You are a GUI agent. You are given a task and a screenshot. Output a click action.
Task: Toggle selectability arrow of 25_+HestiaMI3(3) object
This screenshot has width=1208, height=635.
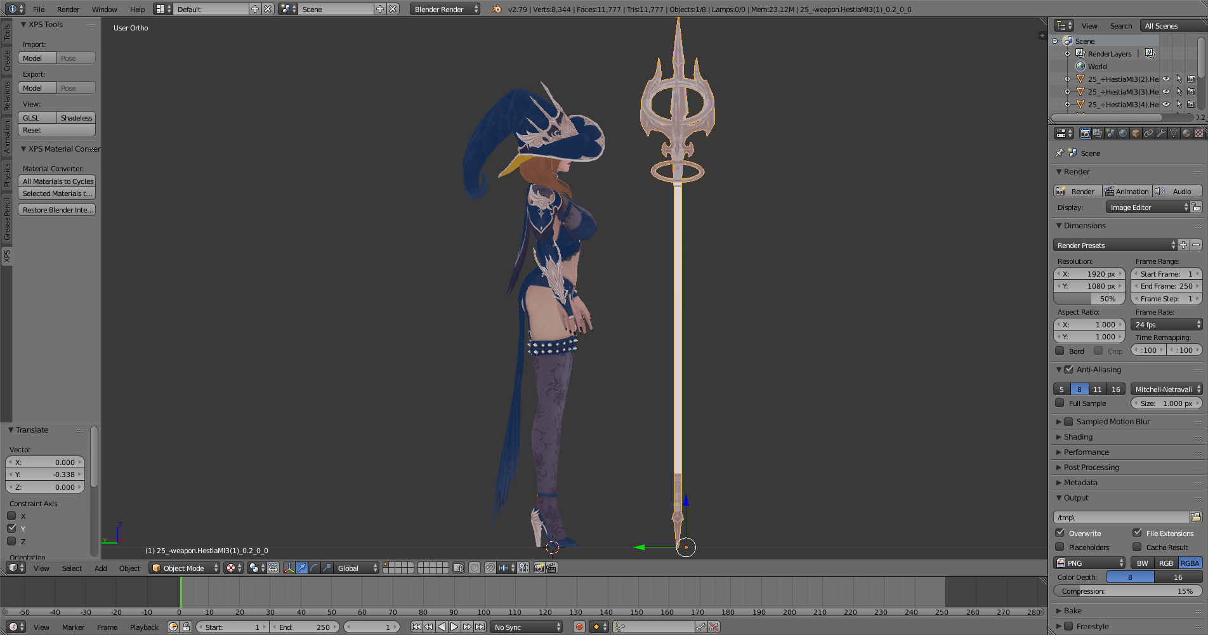click(1179, 92)
